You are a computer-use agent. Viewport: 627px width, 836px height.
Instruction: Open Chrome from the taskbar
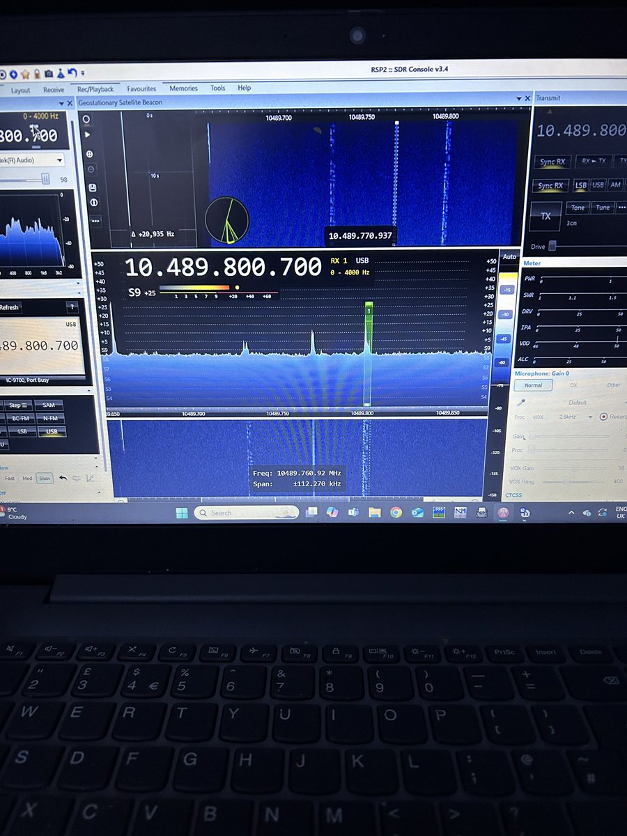[x=396, y=512]
